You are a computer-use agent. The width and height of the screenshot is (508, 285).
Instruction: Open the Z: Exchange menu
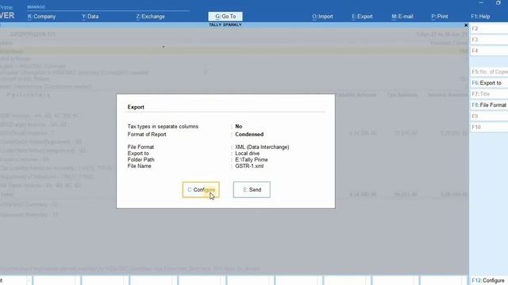point(150,17)
